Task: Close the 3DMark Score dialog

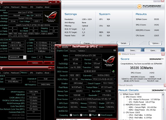Action: pyautogui.click(x=163, y=54)
